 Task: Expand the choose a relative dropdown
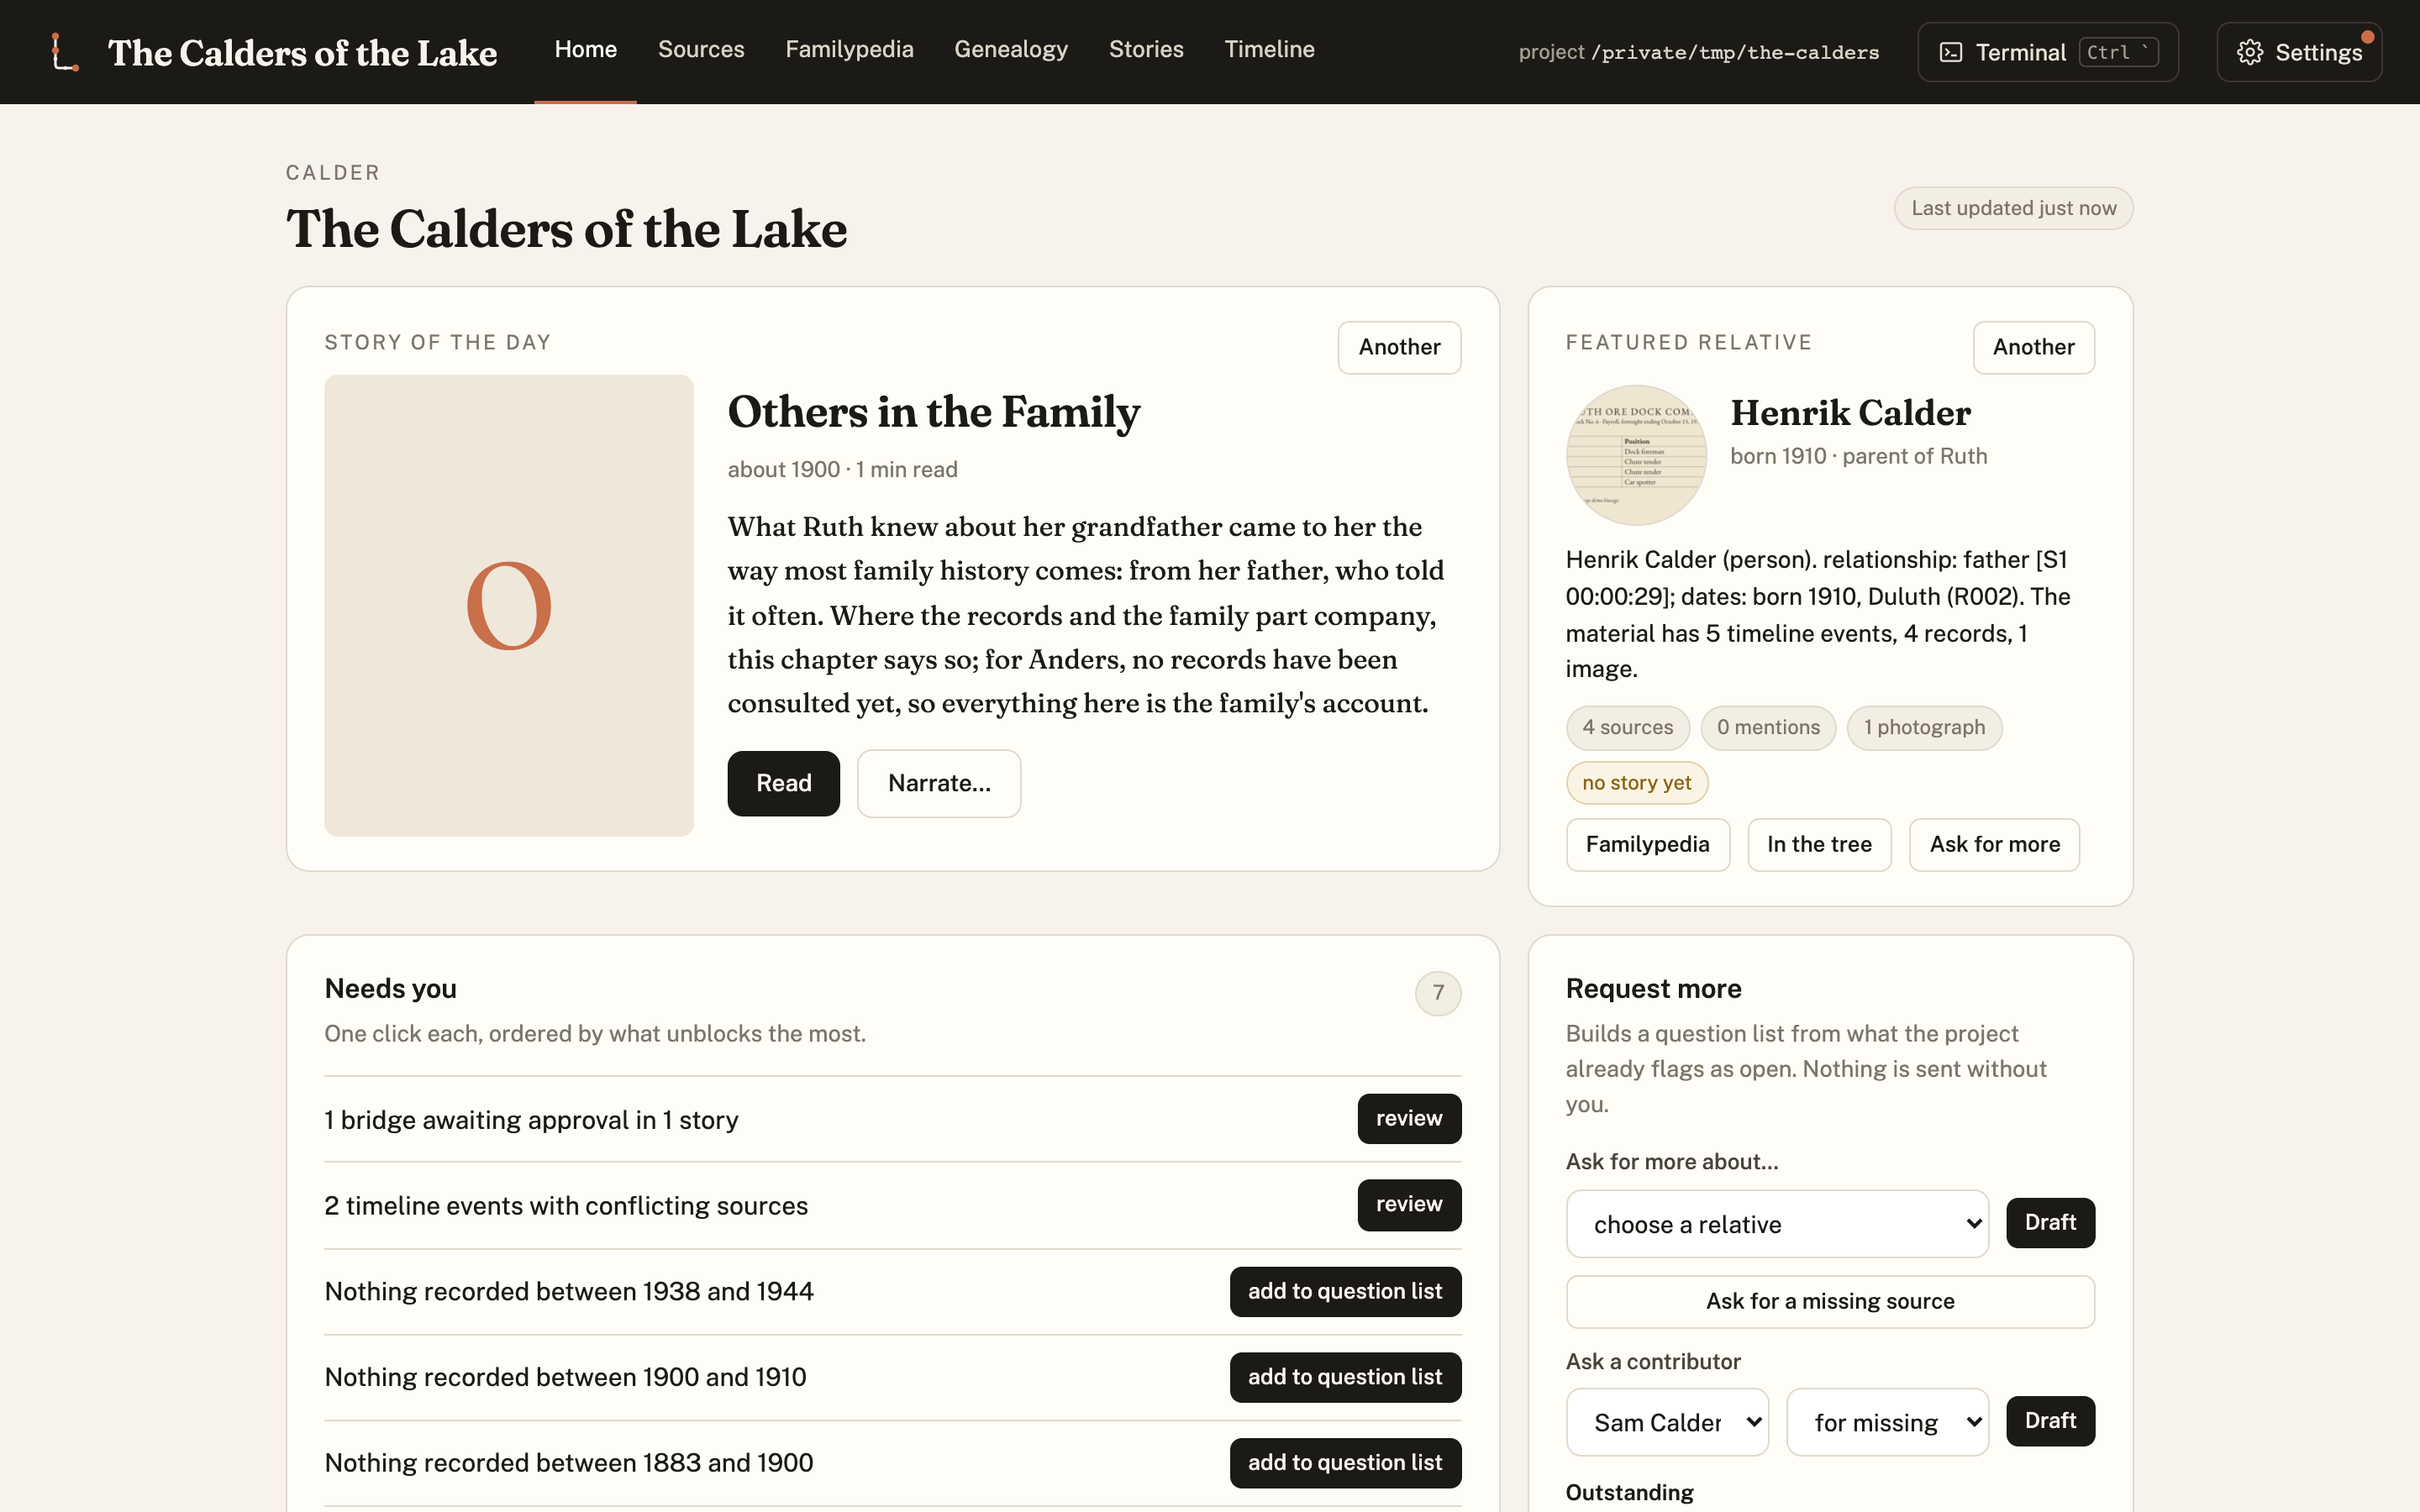(1777, 1224)
